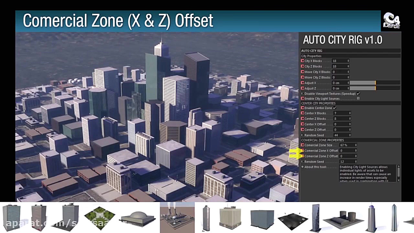414x233 pixels.
Task: Click the Comercial Zone Size stepper arrows
Action: (x=356, y=145)
